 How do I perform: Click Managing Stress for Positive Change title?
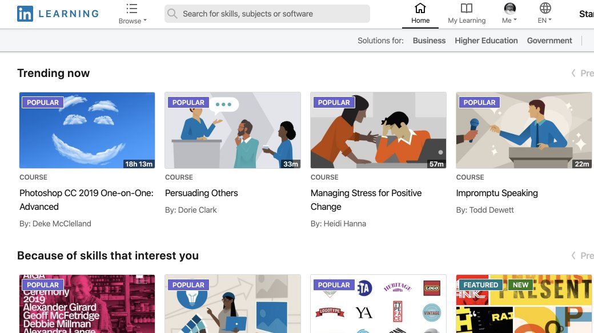coord(366,200)
